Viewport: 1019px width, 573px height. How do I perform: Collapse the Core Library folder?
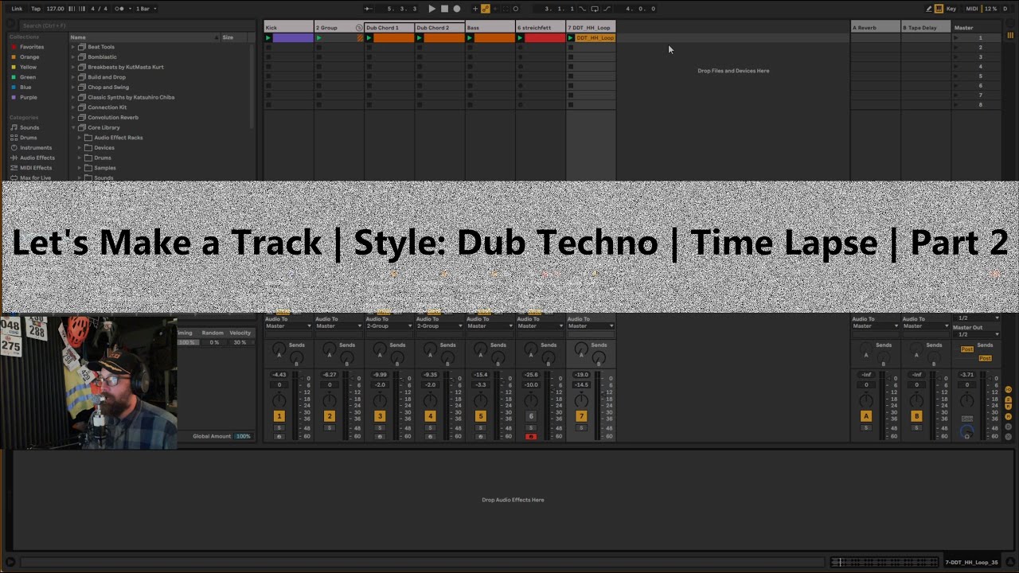(x=72, y=127)
